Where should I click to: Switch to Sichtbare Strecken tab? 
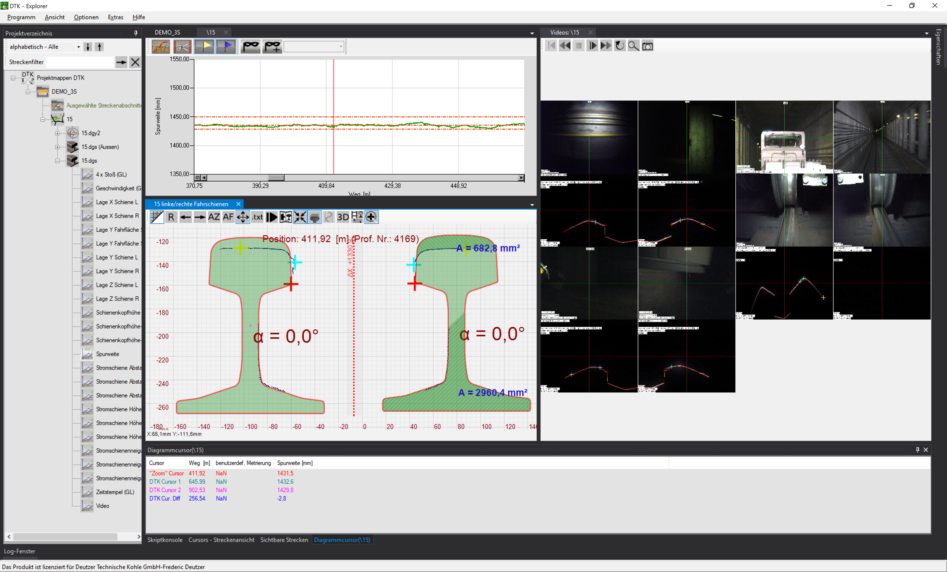coord(284,540)
